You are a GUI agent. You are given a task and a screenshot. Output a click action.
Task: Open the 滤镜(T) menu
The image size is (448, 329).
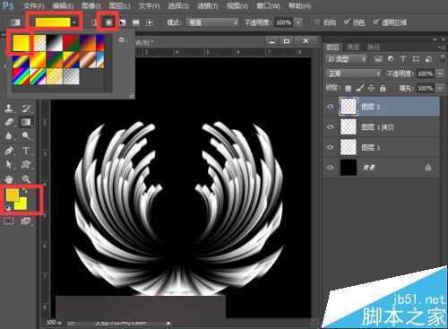pos(208,6)
